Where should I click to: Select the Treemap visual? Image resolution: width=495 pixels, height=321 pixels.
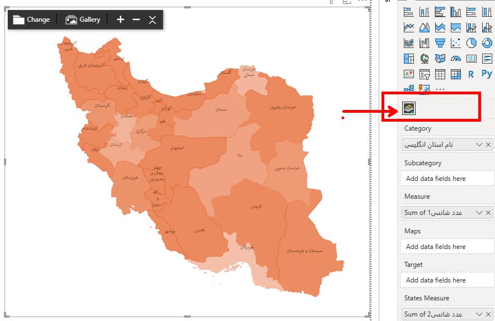point(409,59)
